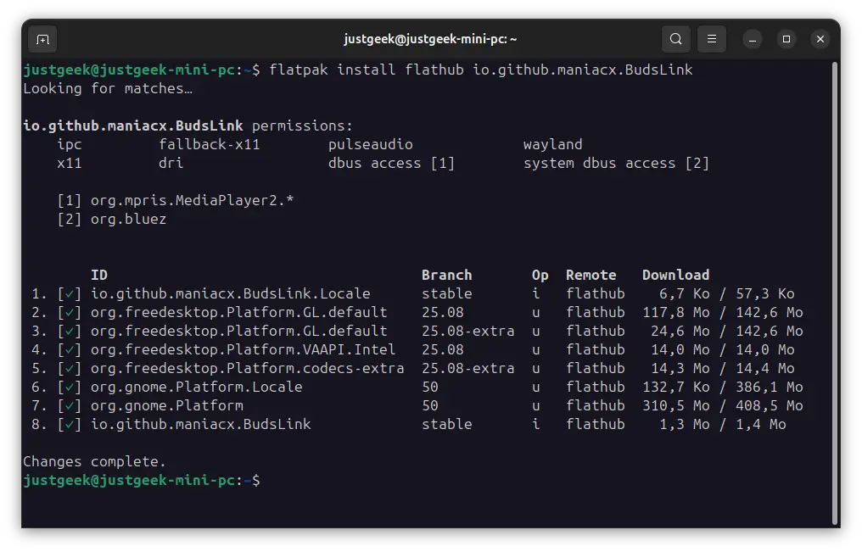The image size is (862, 552).
Task: Close the terminal window
Action: pyautogui.click(x=820, y=40)
